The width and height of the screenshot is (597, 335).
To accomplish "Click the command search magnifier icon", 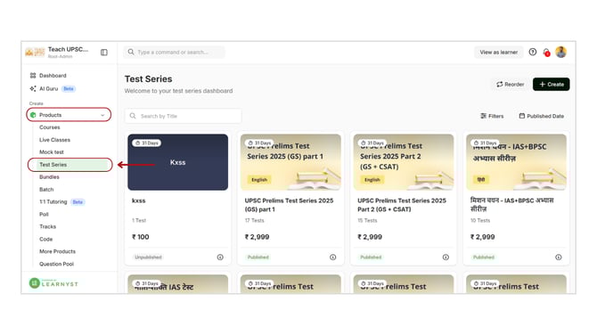I will pos(131,52).
